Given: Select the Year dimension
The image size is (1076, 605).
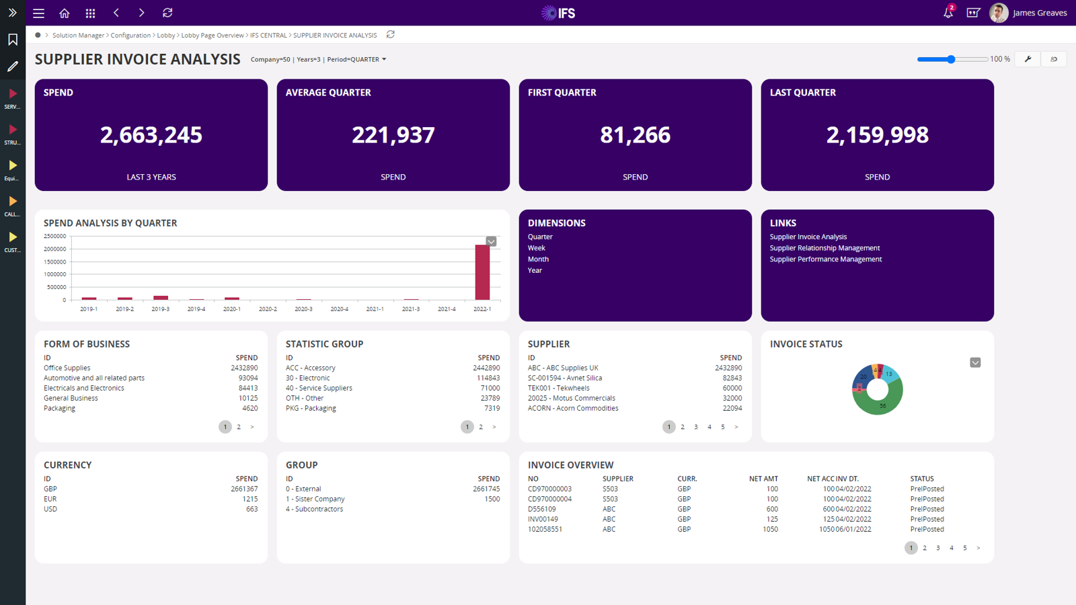Looking at the screenshot, I should 535,270.
